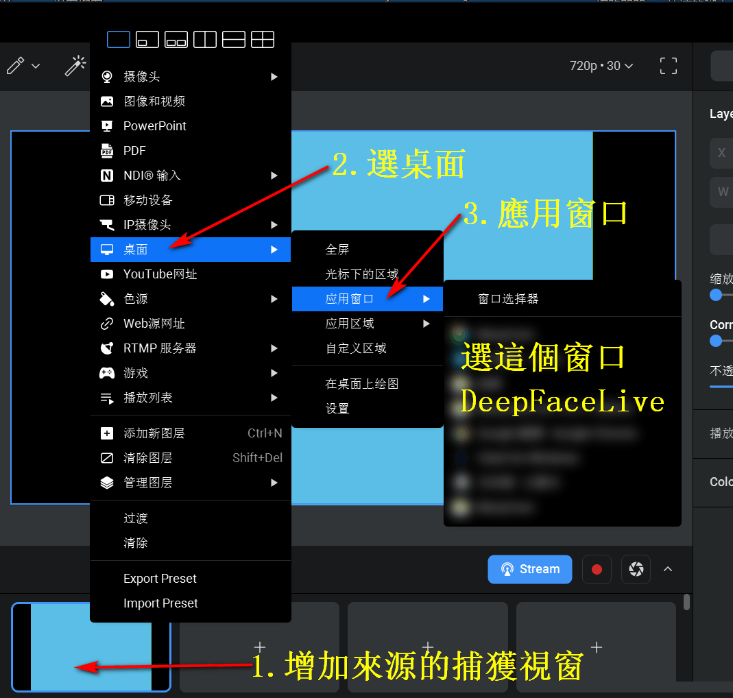Viewport: 733px width, 698px height.
Task: Click the 色源 paint bucket icon
Action: [107, 299]
